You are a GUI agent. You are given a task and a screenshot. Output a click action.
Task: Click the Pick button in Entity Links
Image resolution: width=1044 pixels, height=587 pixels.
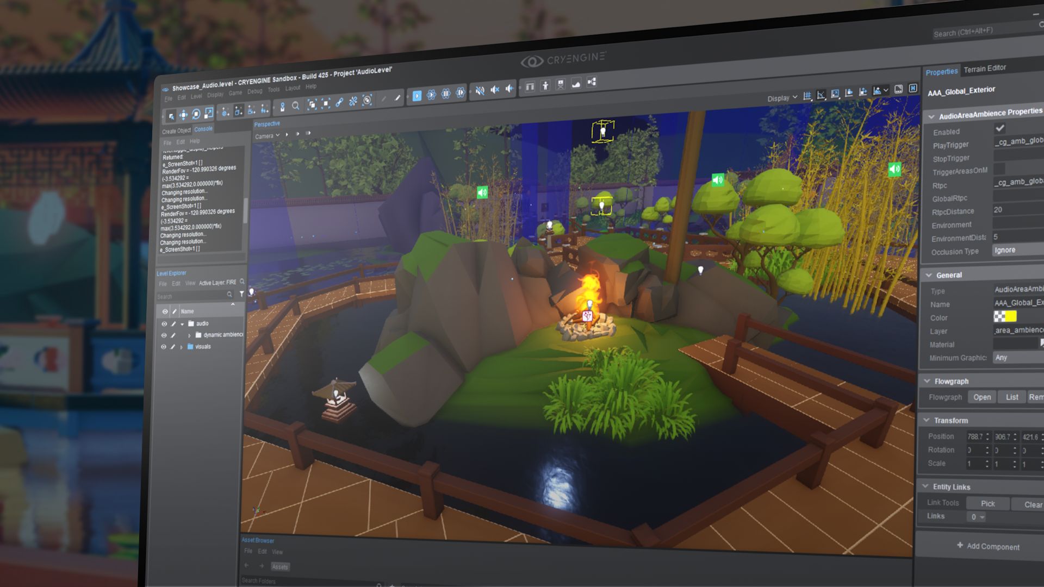pyautogui.click(x=988, y=503)
